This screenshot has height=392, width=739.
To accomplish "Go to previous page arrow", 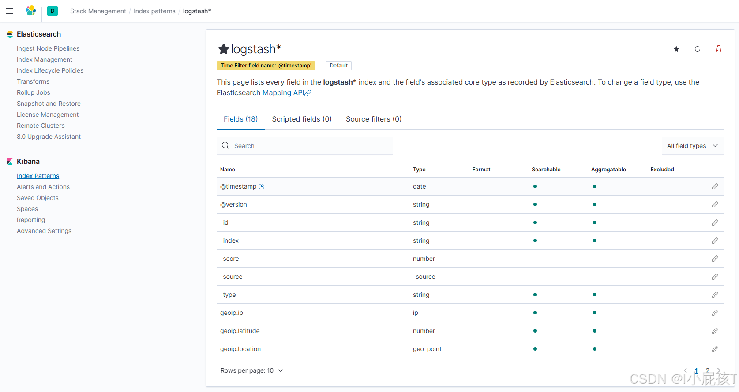I will 686,370.
